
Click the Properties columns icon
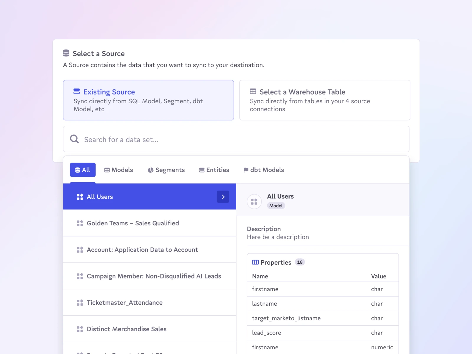coord(255,262)
